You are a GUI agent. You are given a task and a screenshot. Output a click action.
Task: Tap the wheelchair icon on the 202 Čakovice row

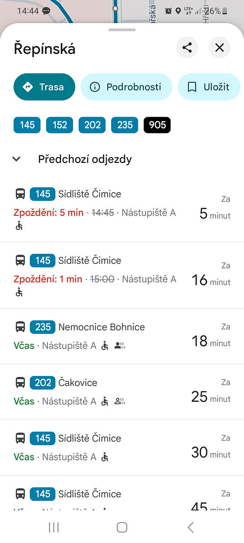(x=105, y=401)
